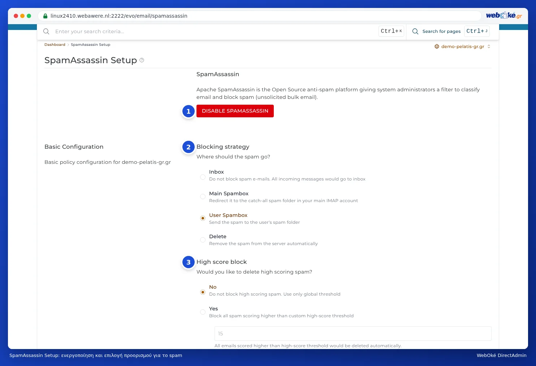
Task: Click the 'SpamAssassin' section heading above description
Action: click(x=218, y=74)
